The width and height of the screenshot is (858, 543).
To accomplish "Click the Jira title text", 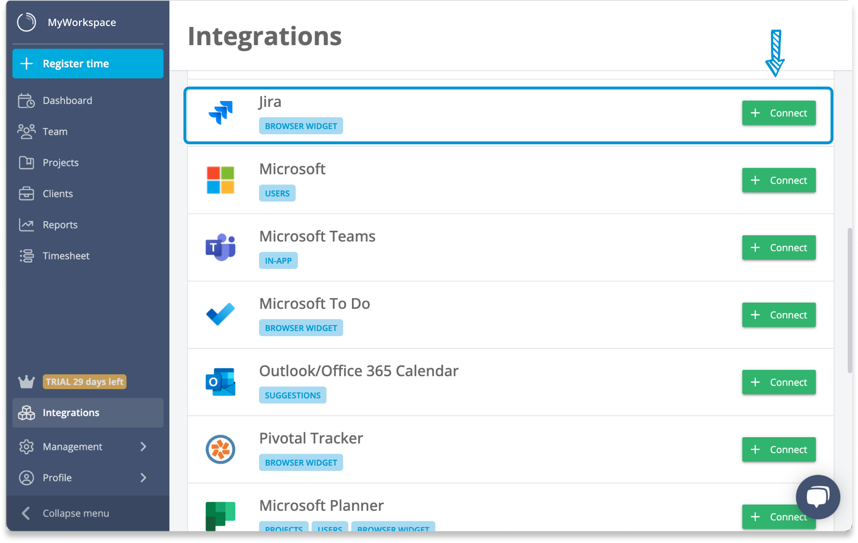I will (270, 102).
